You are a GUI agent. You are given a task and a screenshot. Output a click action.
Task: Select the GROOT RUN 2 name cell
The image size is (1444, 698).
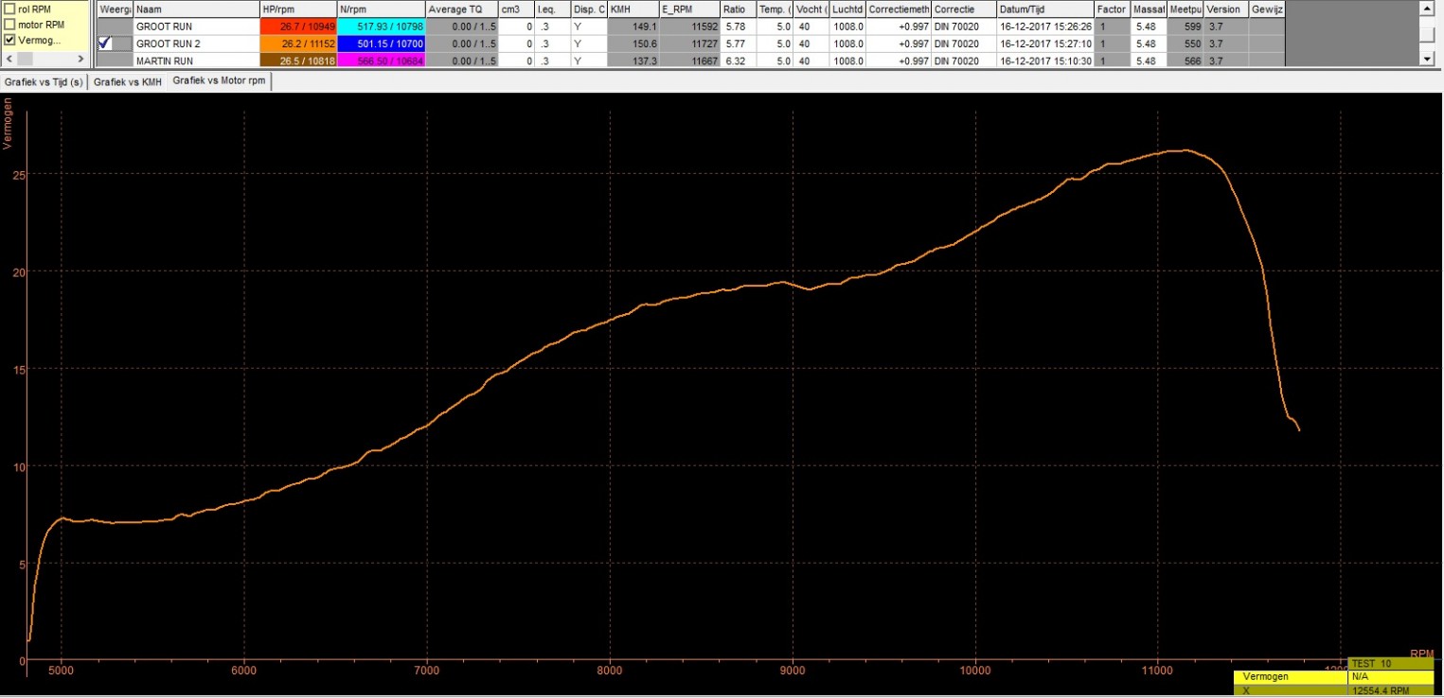(x=197, y=44)
